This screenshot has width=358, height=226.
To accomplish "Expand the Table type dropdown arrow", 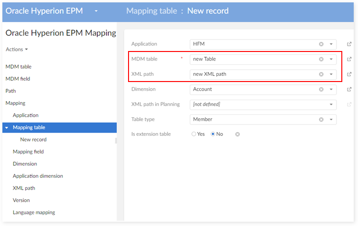I will (331, 119).
